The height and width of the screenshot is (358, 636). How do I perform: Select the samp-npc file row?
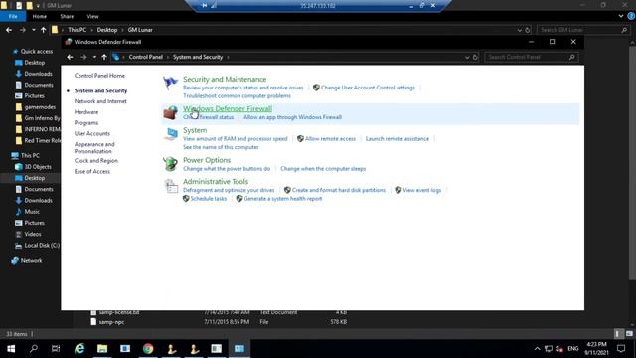click(x=219, y=322)
